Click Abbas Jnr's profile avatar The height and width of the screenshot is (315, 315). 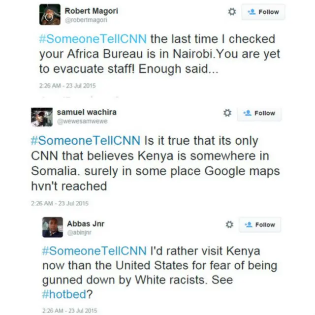coord(53,227)
